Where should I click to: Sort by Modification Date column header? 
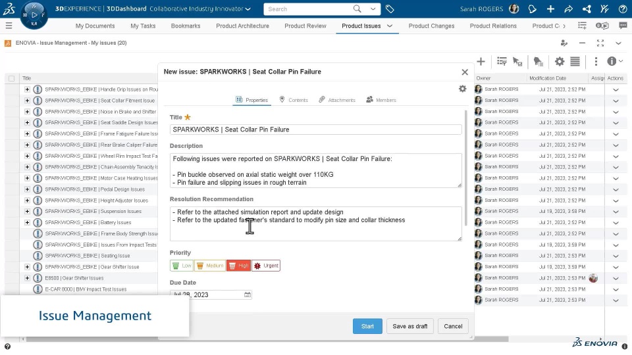(547, 78)
